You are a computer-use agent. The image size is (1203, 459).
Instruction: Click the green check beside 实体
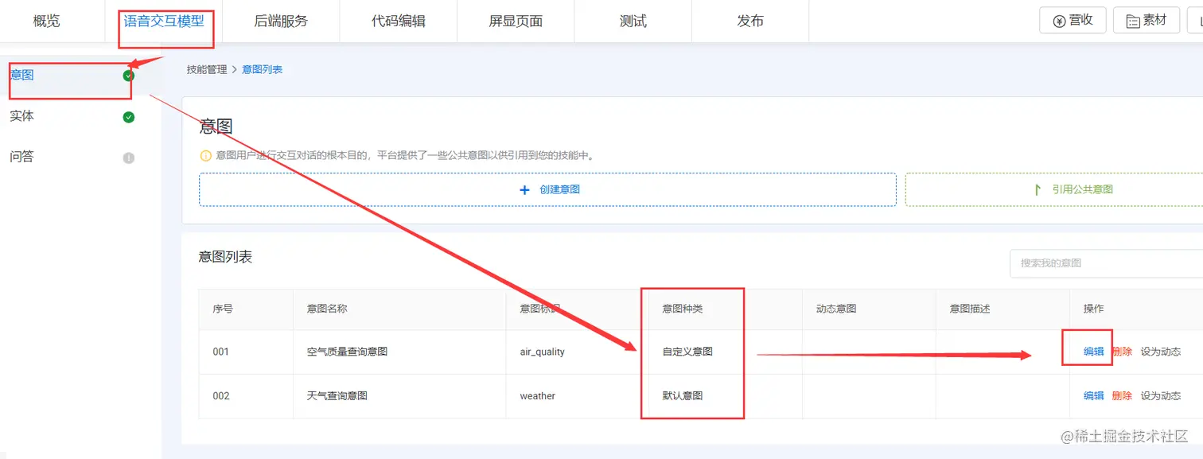click(x=127, y=117)
